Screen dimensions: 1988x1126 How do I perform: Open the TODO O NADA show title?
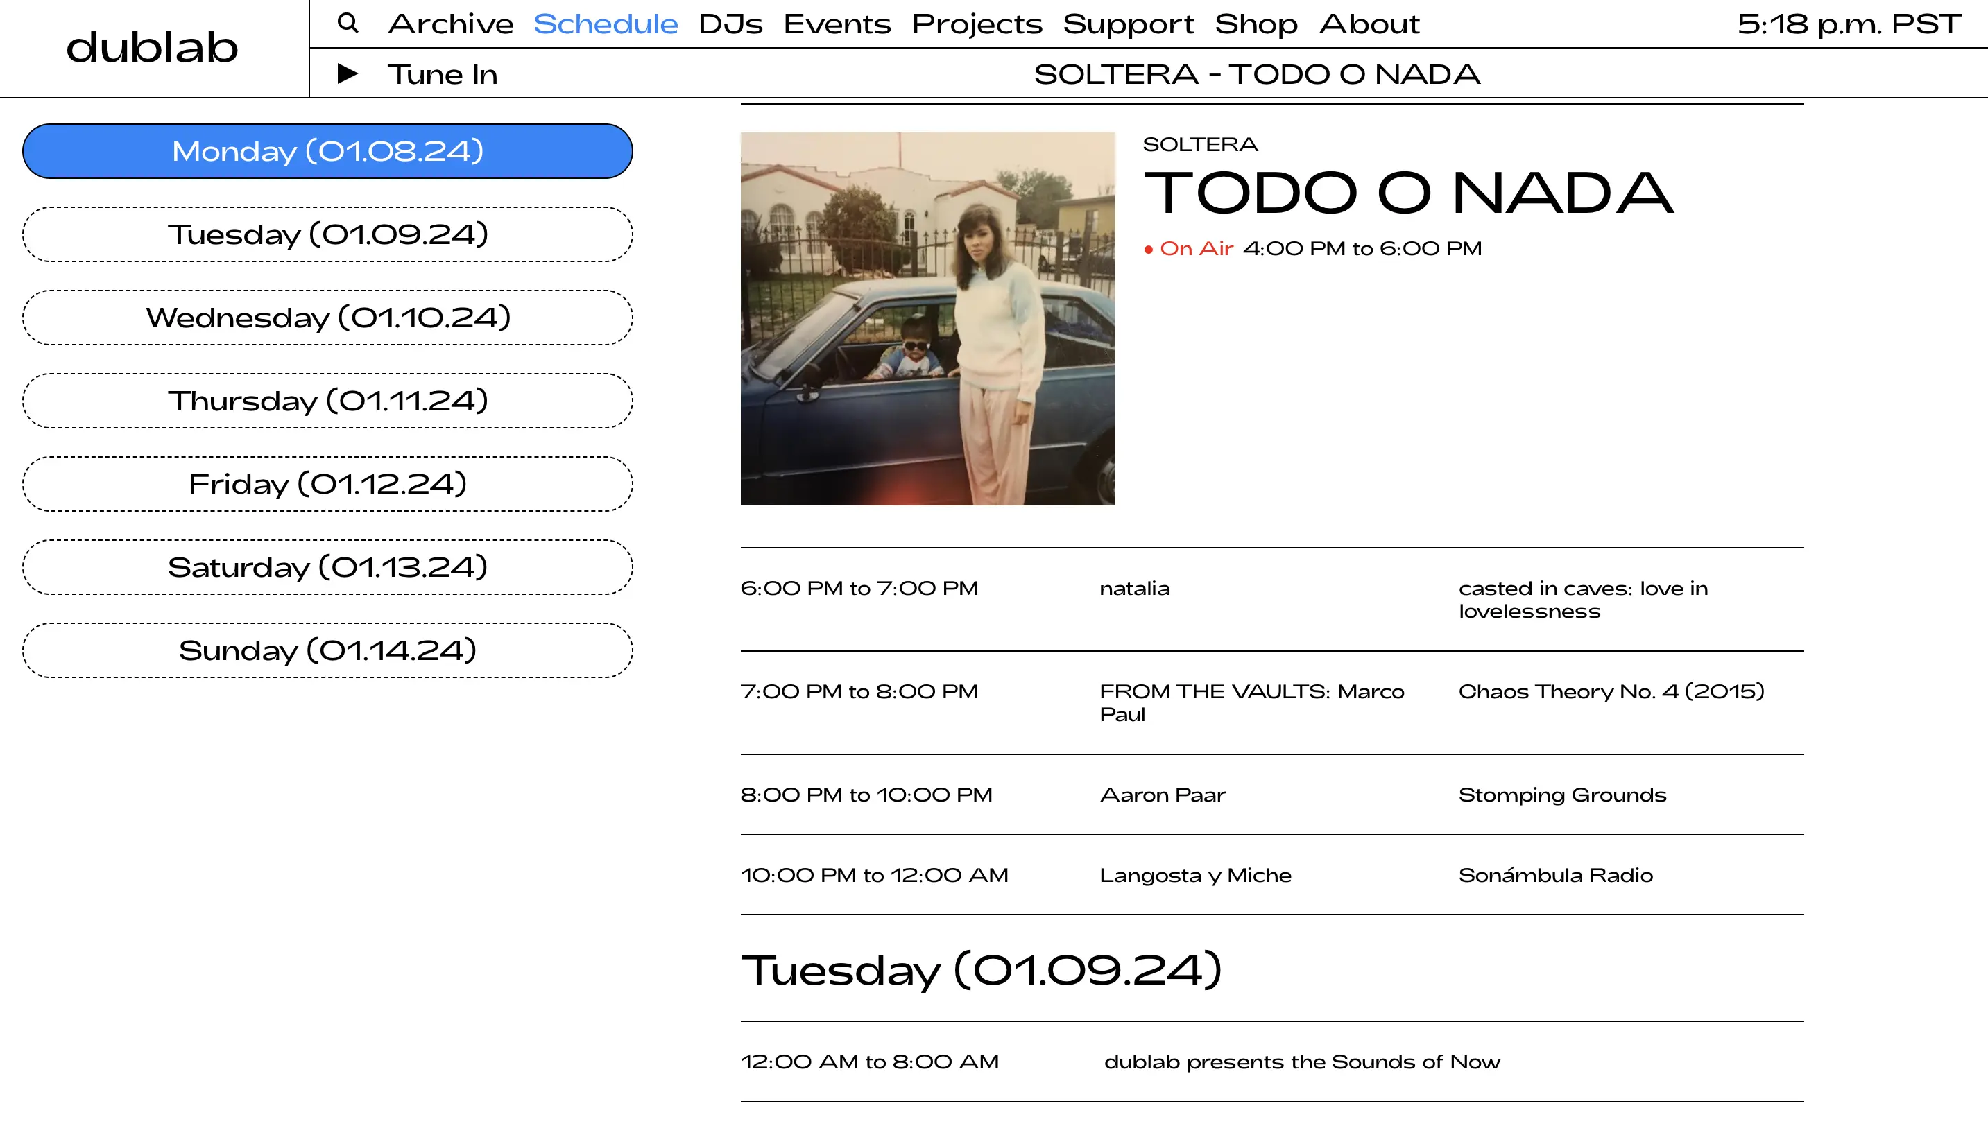coord(1408,193)
